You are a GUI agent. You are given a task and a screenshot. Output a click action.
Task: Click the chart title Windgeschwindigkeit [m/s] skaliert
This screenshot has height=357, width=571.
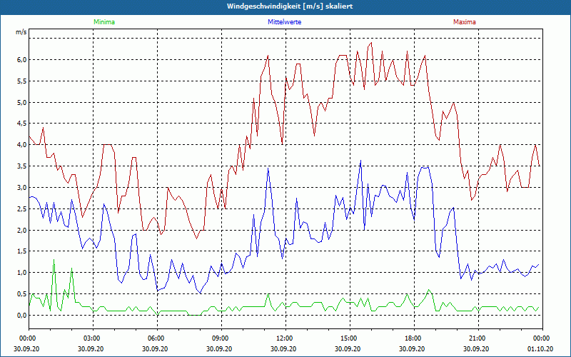pyautogui.click(x=290, y=6)
